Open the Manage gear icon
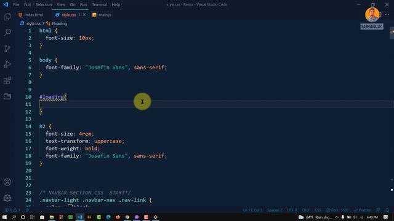 [x=7, y=198]
